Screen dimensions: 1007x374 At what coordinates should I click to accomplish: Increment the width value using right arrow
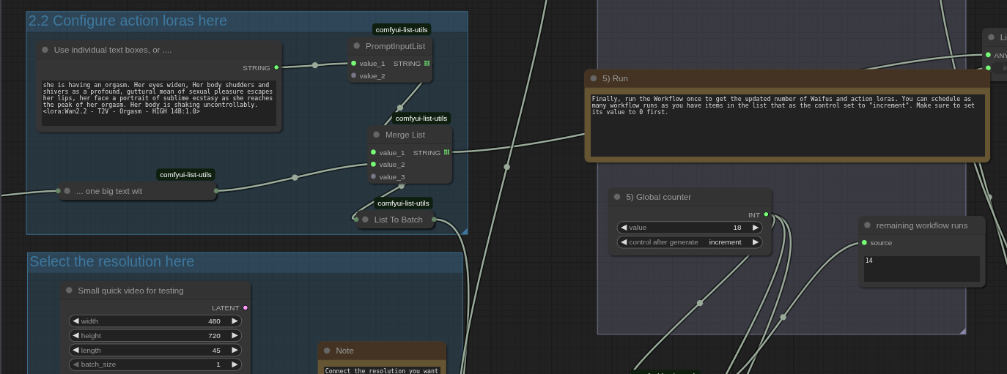pos(235,321)
